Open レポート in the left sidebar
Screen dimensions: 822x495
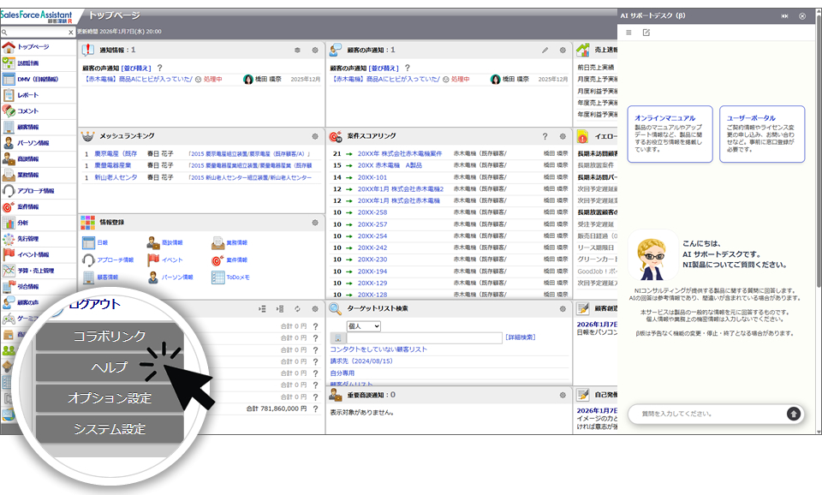(28, 95)
